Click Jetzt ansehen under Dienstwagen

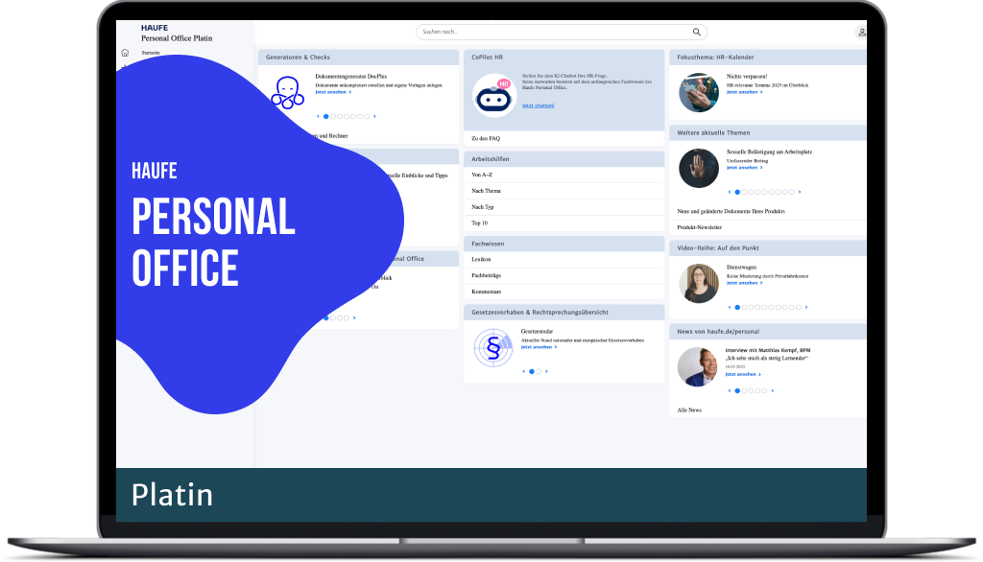[744, 283]
